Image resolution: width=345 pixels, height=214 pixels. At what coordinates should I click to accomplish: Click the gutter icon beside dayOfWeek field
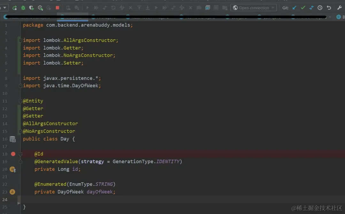pos(12,192)
